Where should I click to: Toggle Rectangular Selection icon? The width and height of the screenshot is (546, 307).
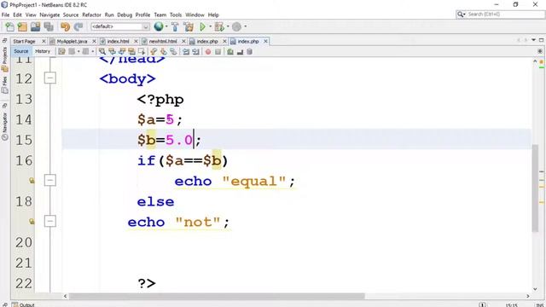pos(142,52)
